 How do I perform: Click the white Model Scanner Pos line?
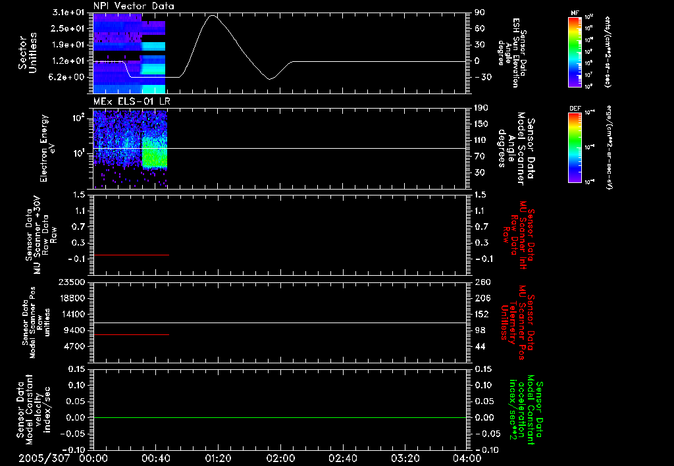279,323
